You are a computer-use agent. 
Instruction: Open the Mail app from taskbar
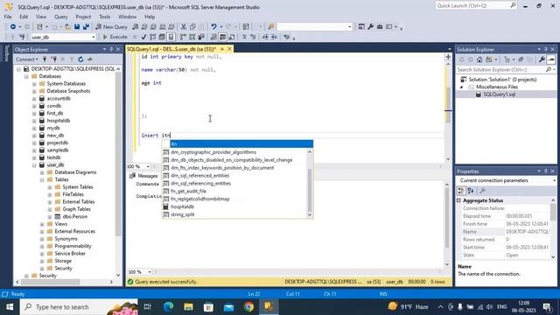228,307
